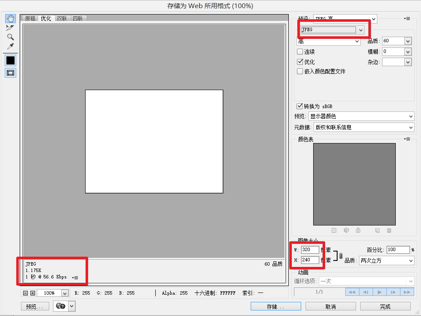Click the animation play button
The image size is (421, 316).
[x=379, y=292]
